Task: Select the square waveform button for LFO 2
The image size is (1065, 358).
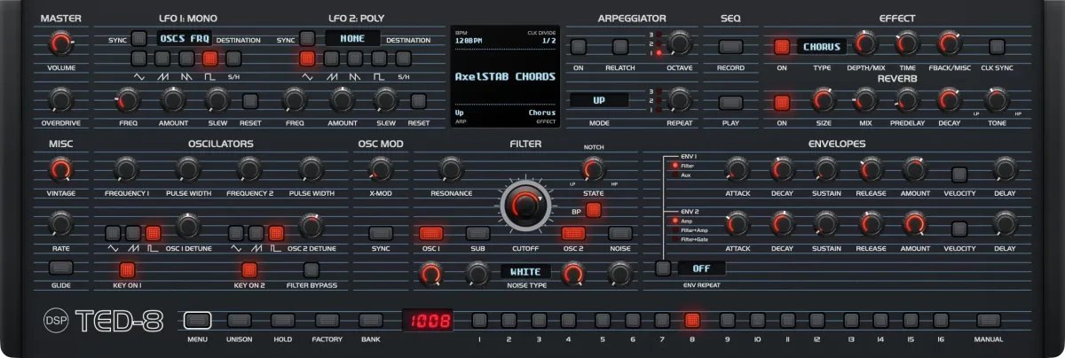Action: tap(379, 58)
